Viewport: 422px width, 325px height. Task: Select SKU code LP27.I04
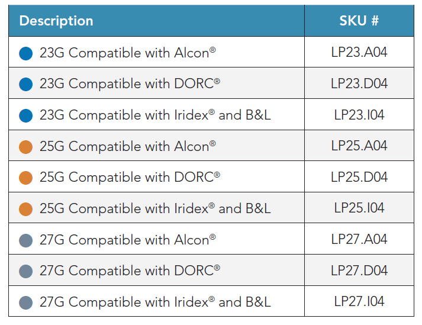[x=359, y=302]
